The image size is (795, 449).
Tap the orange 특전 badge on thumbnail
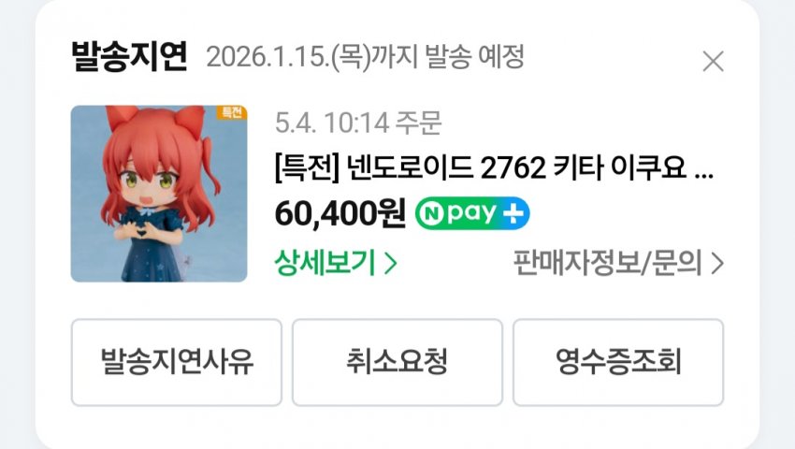pyautogui.click(x=232, y=112)
